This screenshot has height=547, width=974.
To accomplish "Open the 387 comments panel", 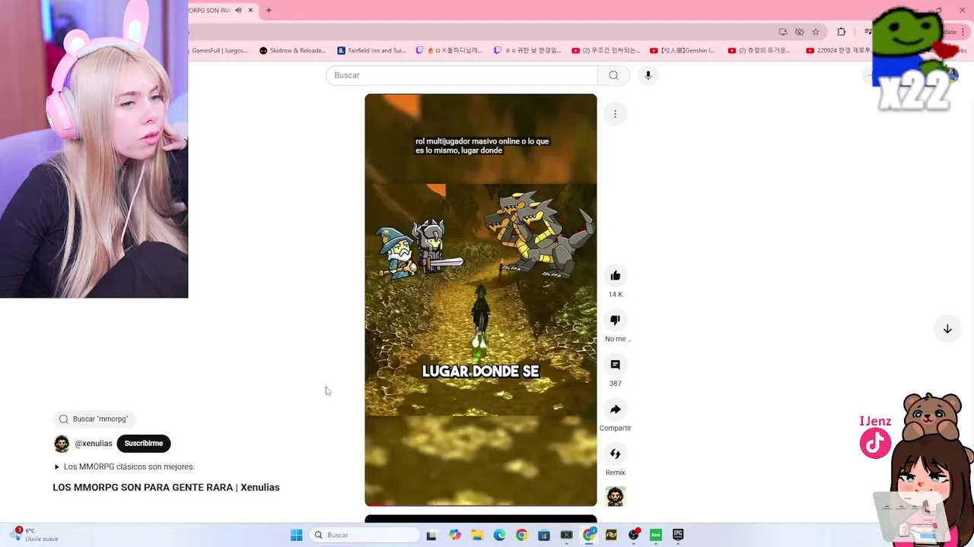I will coord(615,365).
